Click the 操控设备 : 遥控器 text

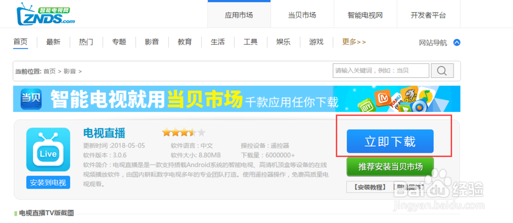point(265,146)
